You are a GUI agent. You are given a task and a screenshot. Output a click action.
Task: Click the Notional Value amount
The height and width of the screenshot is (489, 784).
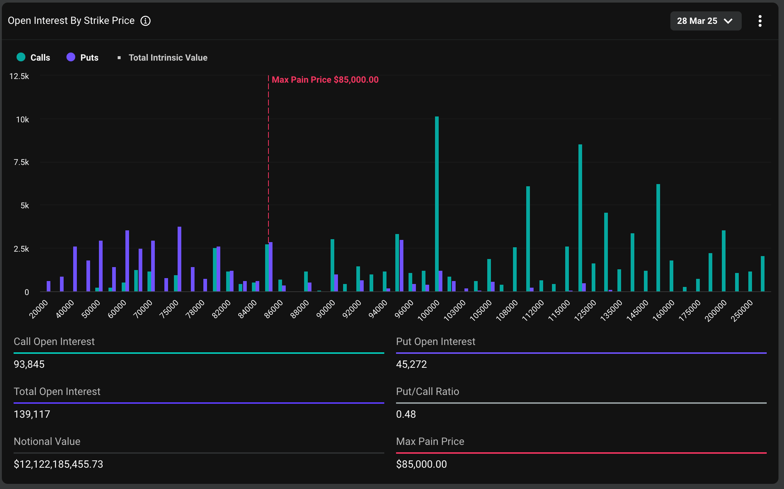58,464
